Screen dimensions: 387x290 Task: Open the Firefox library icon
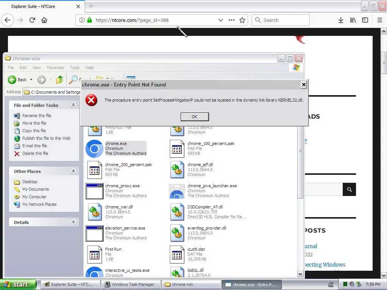click(x=353, y=20)
